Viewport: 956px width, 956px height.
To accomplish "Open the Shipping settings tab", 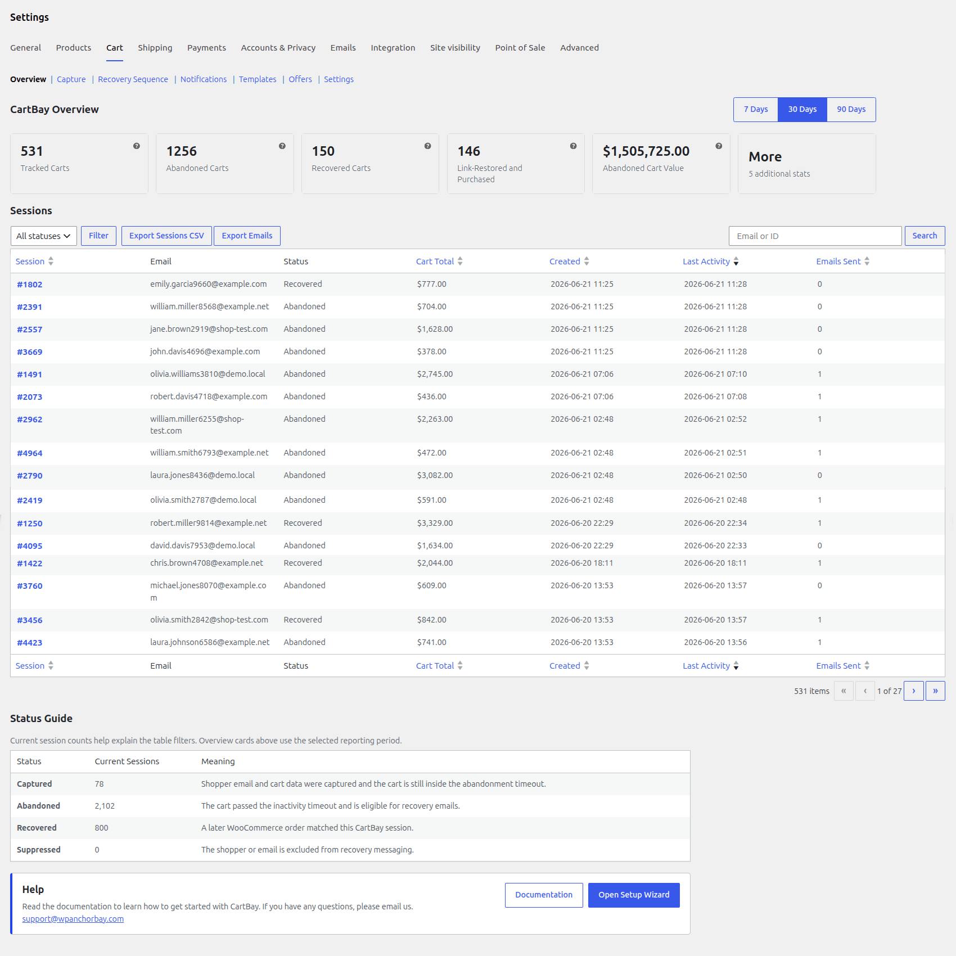I will click(155, 48).
